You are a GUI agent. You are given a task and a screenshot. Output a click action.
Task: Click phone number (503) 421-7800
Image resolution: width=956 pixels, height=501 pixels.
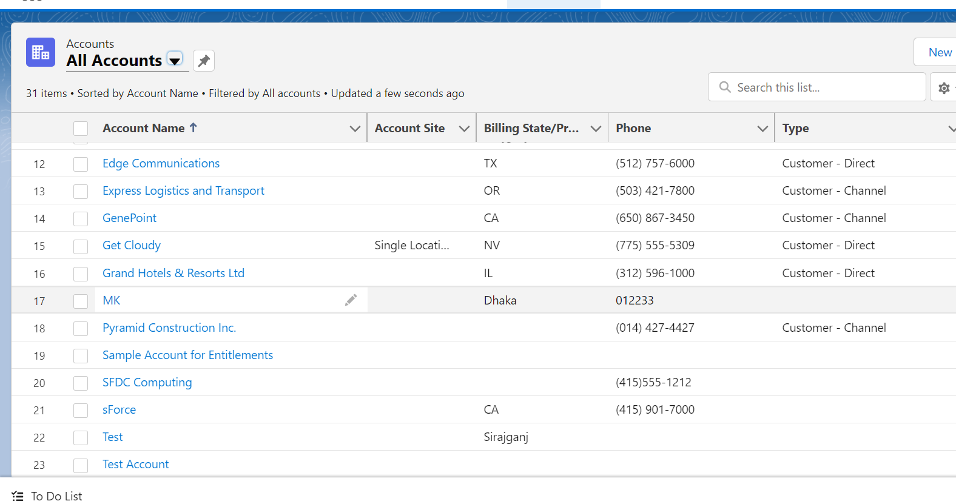point(655,190)
